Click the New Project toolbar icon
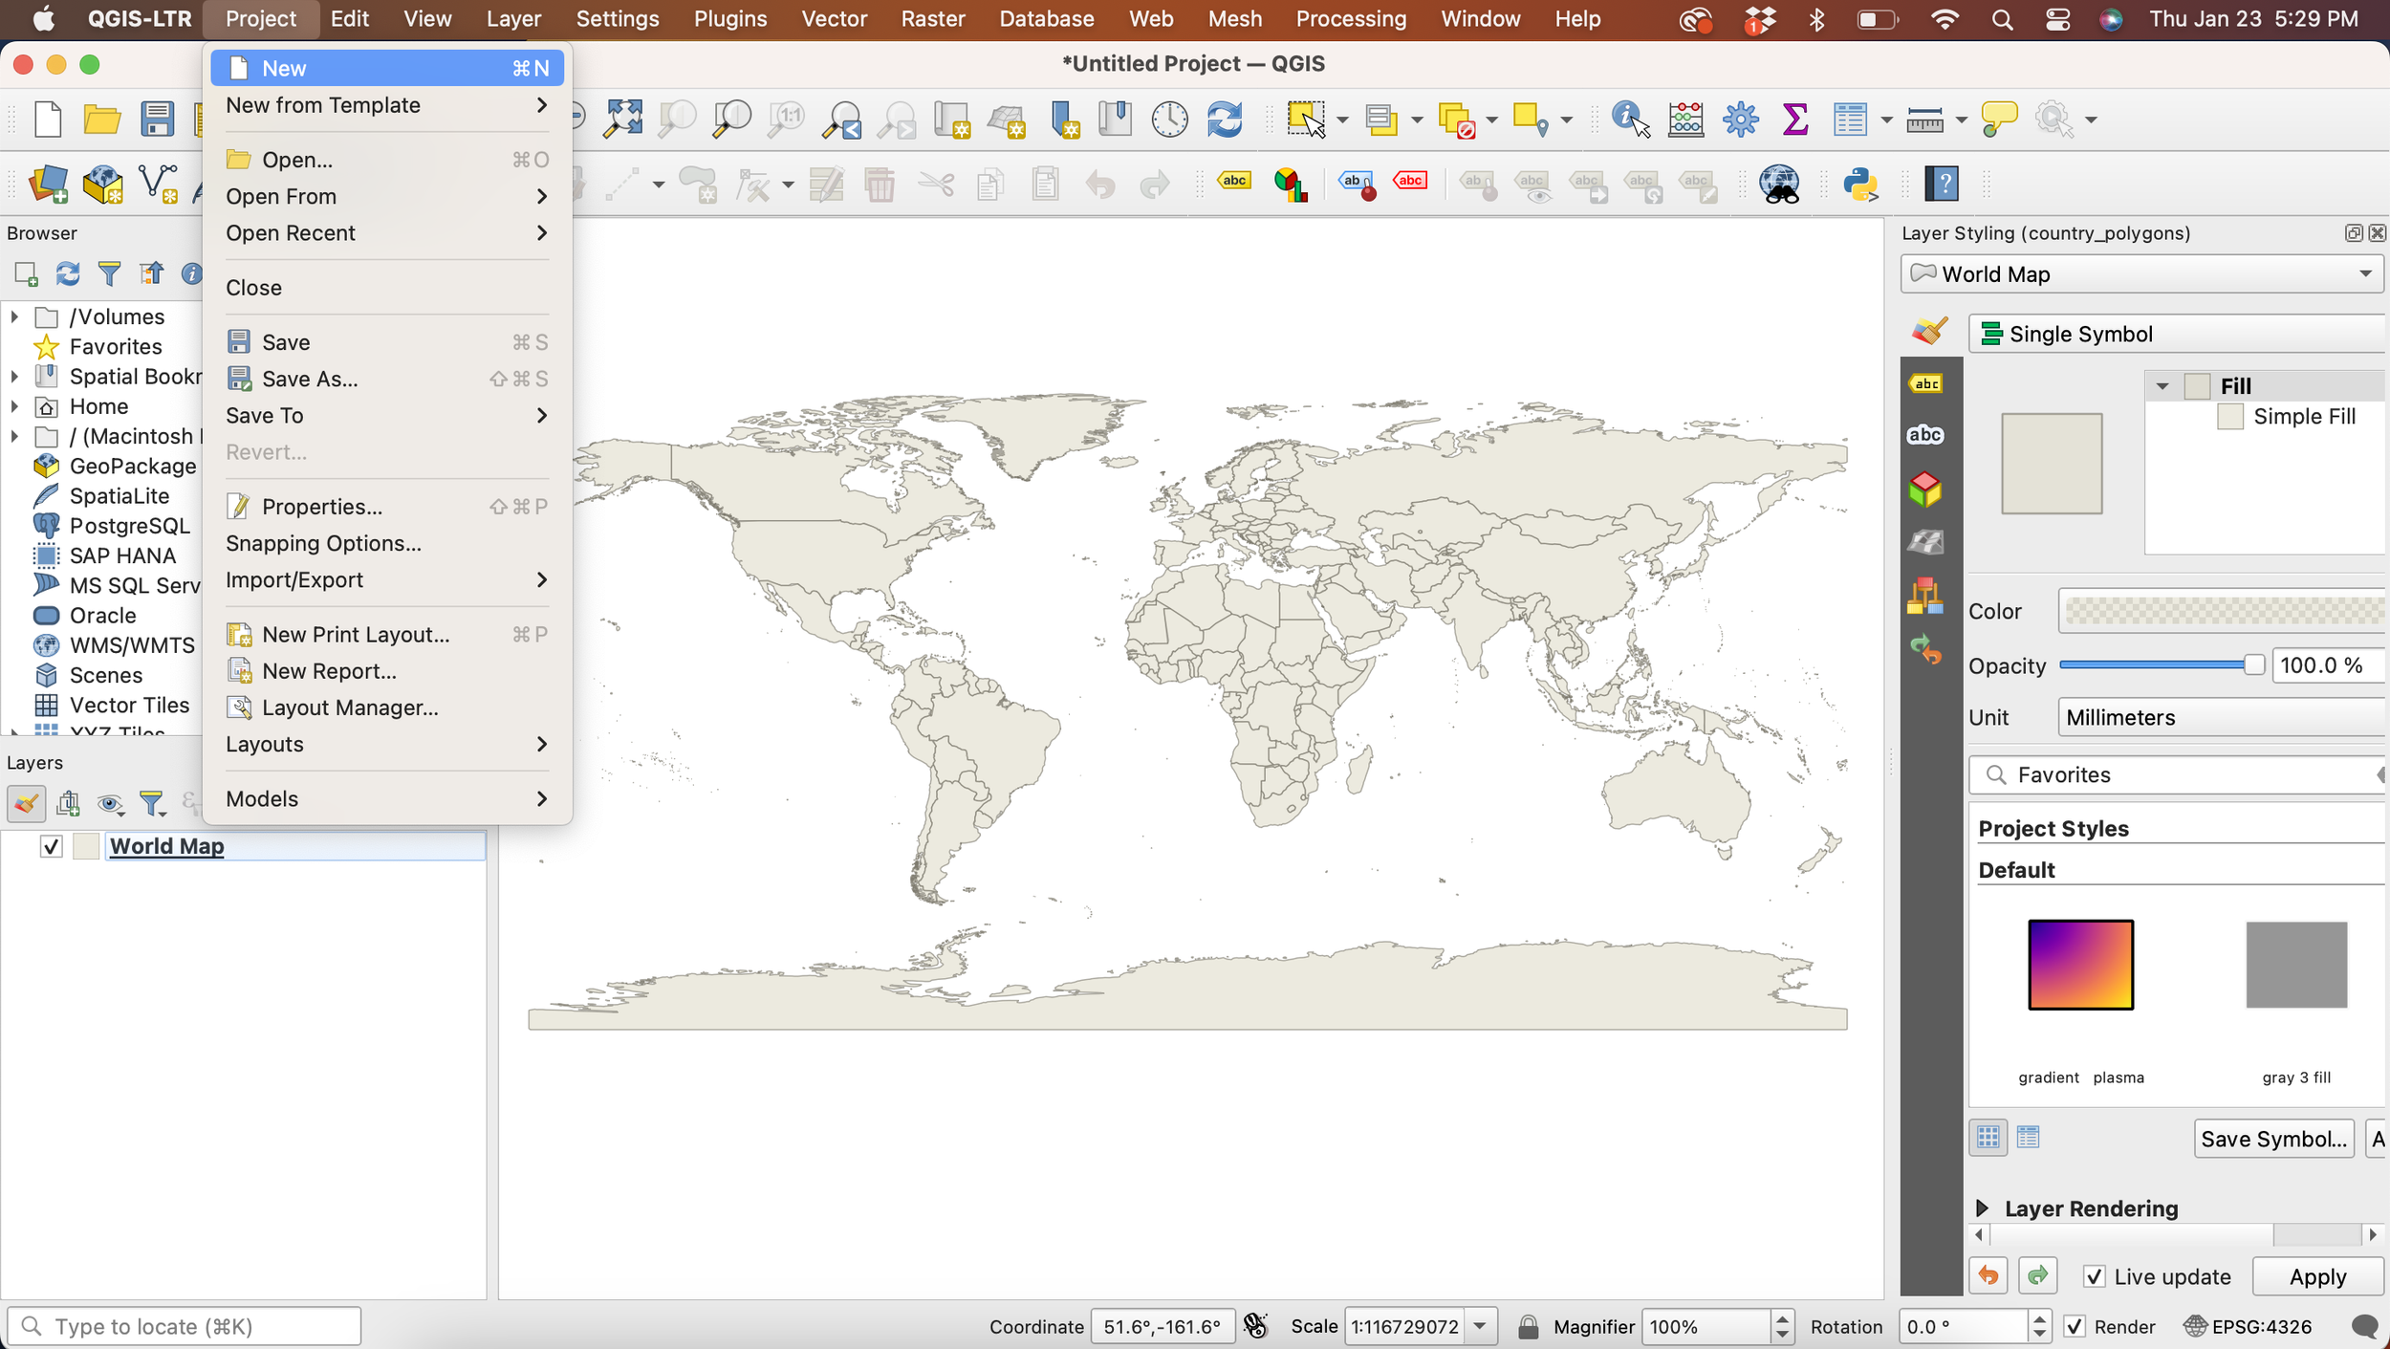This screenshot has height=1349, width=2390. click(x=47, y=120)
